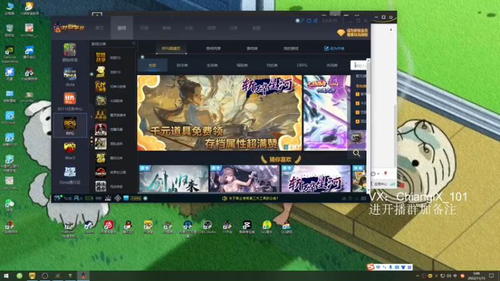500x281 pixels.
Task: Filter by 生存类 category
Action: coord(212,65)
